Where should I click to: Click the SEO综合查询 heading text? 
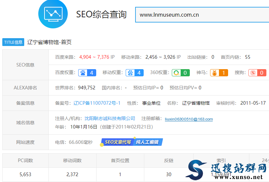(101, 14)
